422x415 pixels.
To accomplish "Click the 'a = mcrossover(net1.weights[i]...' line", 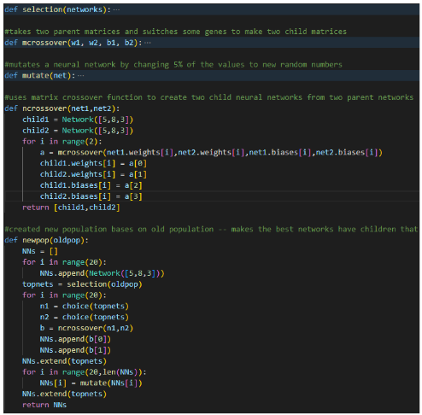I will click(211, 153).
